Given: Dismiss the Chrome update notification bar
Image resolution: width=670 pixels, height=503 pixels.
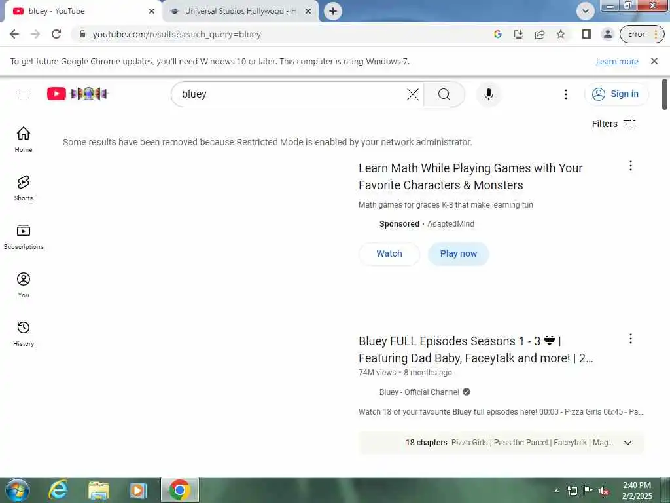Looking at the screenshot, I should coord(654,61).
